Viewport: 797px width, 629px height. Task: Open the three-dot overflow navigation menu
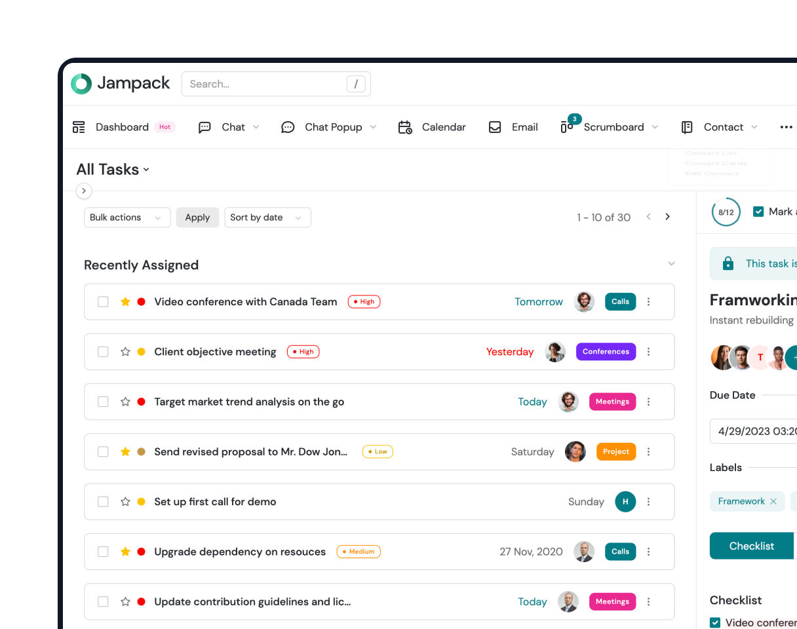tap(786, 127)
